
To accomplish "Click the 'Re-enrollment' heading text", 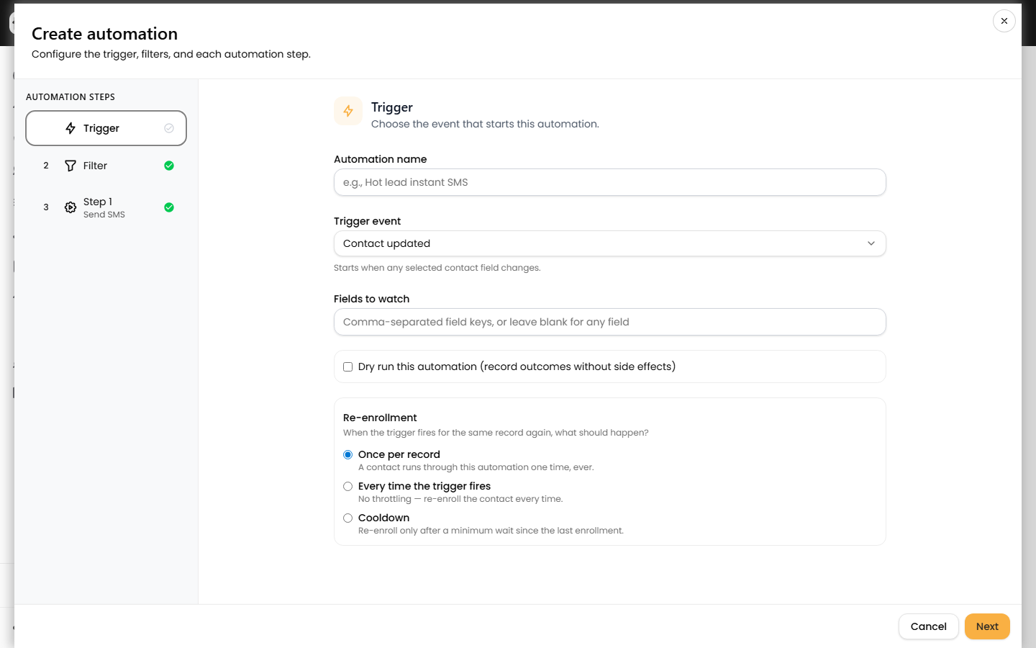I will [x=380, y=418].
